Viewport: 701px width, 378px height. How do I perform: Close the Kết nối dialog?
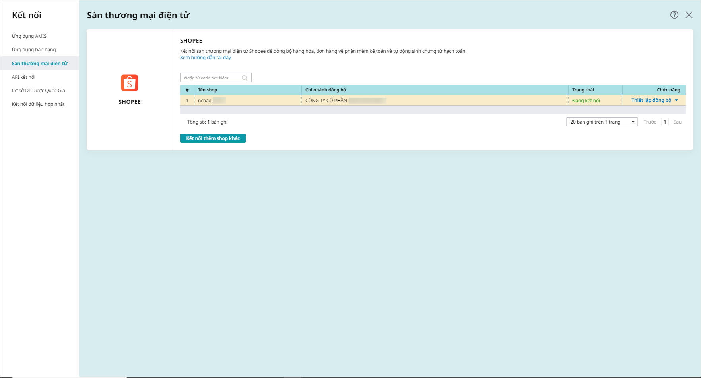689,15
